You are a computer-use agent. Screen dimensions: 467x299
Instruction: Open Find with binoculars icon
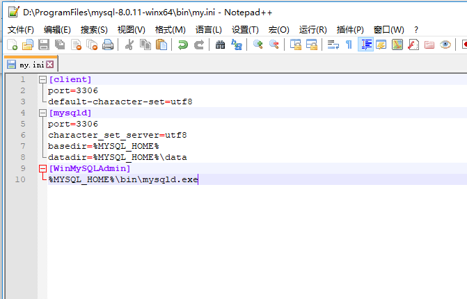pos(220,45)
